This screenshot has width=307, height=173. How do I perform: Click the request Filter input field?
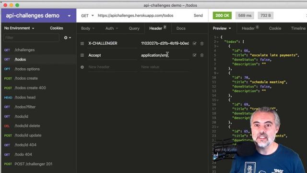pos(31,37)
